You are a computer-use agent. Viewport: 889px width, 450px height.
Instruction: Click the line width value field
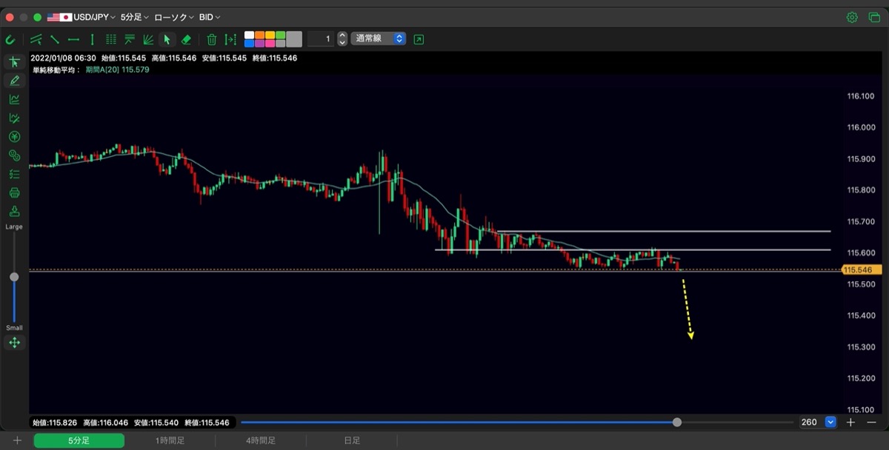pyautogui.click(x=321, y=38)
